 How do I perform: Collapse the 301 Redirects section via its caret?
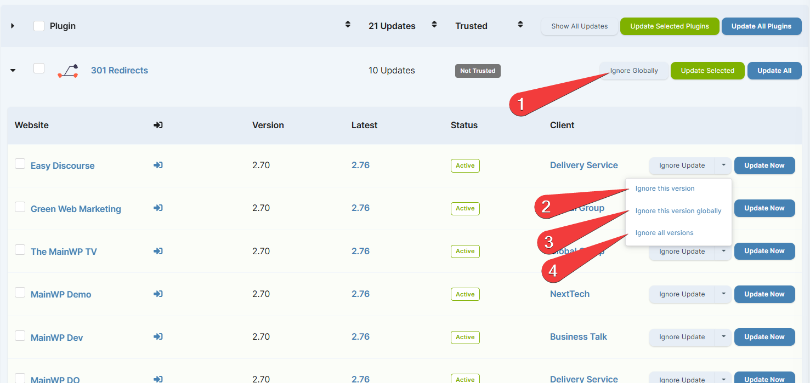pyautogui.click(x=12, y=70)
